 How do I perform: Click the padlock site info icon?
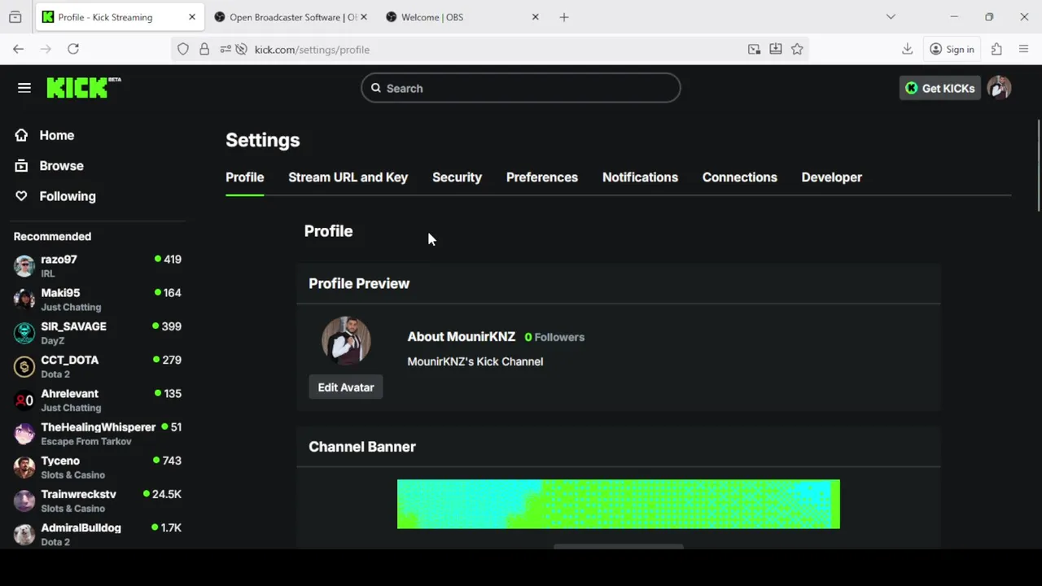coord(204,49)
